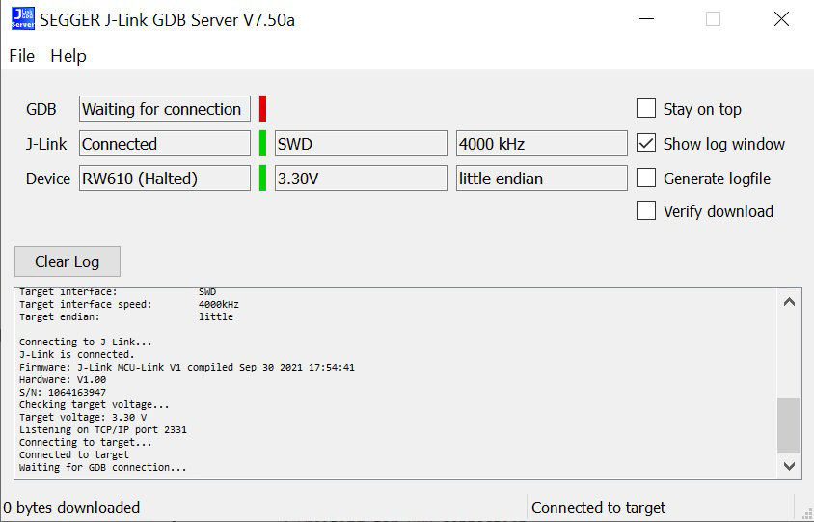Click the resize grip in status bar corner

[x=803, y=509]
